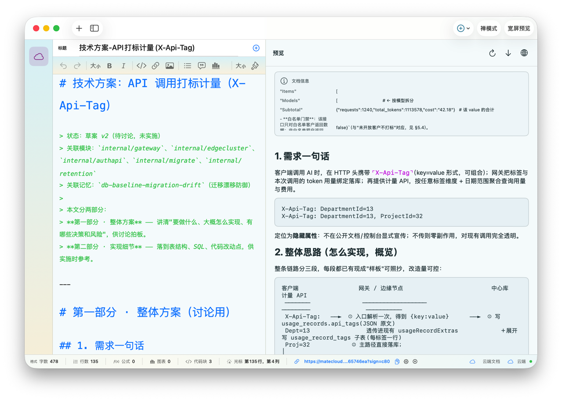
Task: Insert a blockquote
Action: click(202, 66)
